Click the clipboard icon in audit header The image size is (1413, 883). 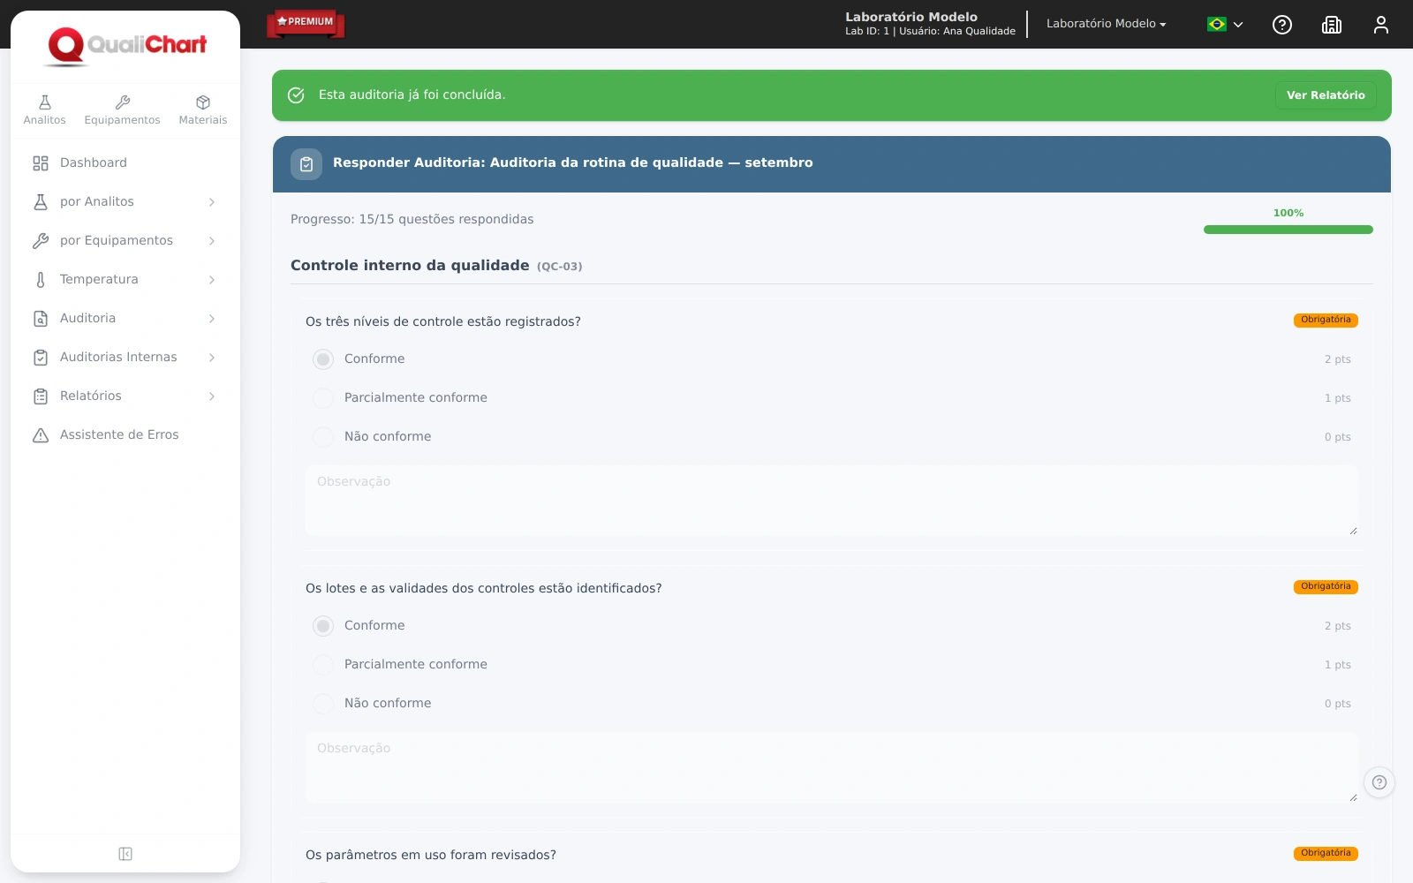pos(306,164)
